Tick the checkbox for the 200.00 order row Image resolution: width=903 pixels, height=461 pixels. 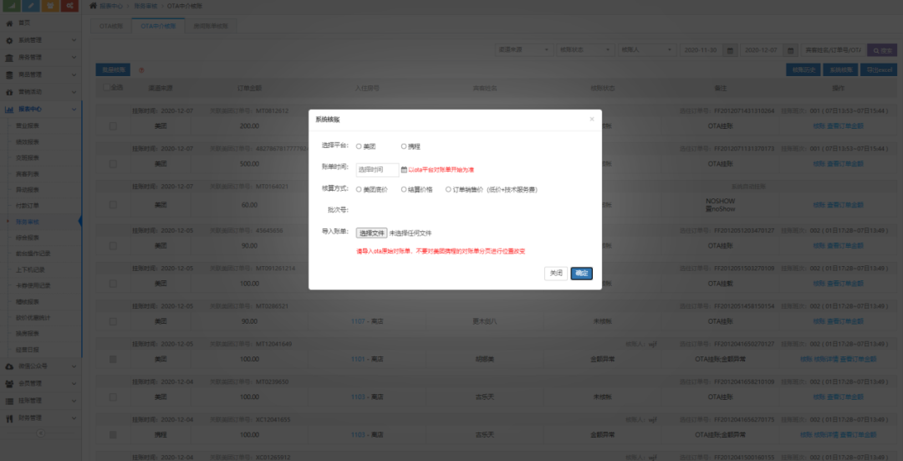[x=113, y=126]
